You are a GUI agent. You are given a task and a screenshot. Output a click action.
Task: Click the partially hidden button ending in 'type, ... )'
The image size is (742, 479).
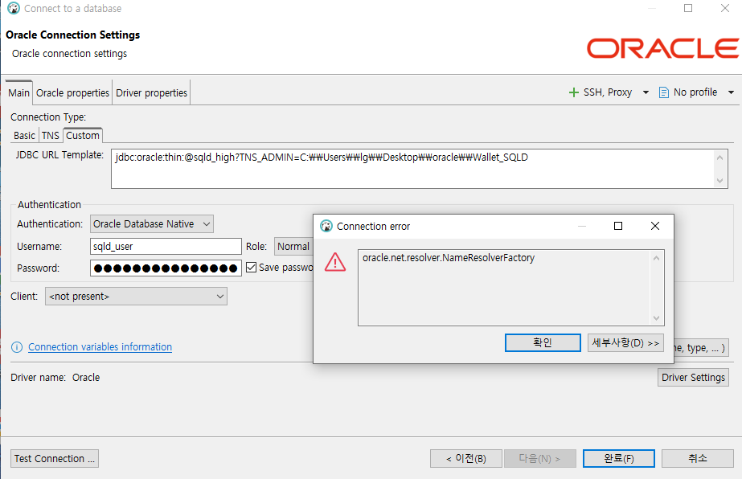[701, 348]
